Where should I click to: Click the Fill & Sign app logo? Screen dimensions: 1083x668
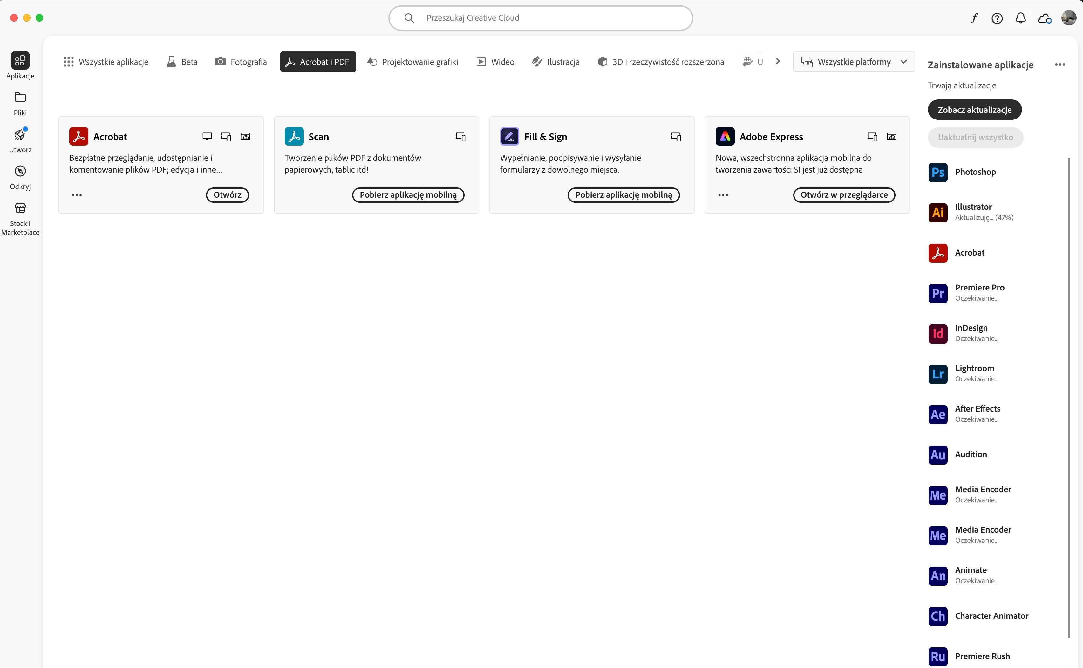pos(509,137)
